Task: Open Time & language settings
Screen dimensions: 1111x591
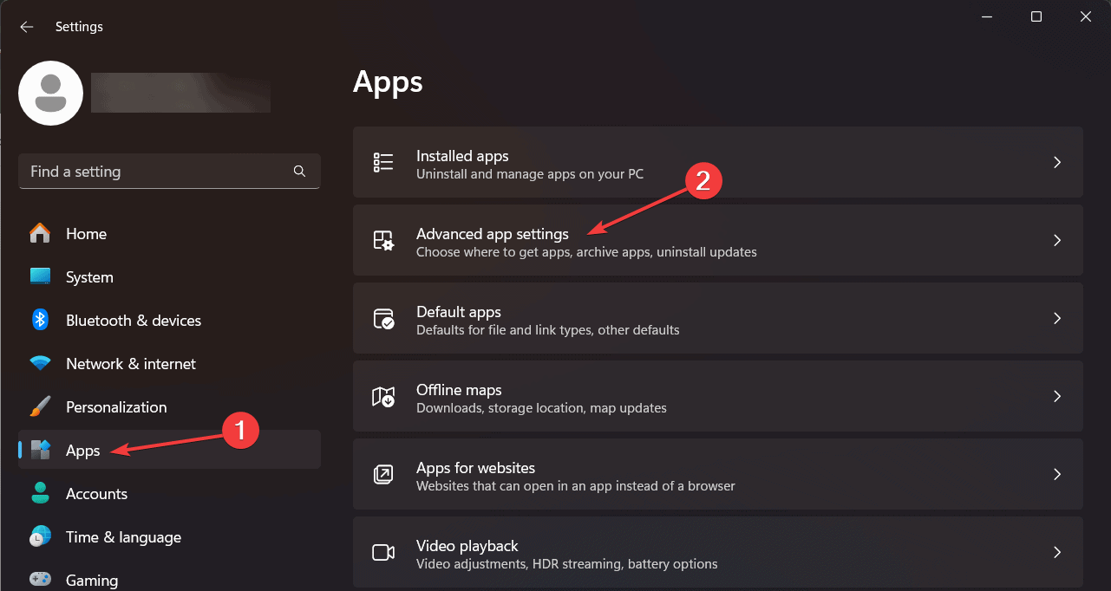Action: (123, 537)
